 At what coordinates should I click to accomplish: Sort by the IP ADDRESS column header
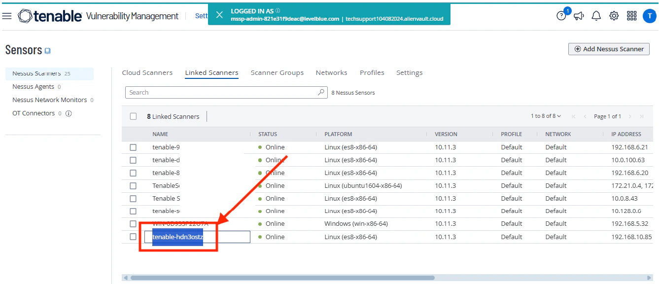626,134
